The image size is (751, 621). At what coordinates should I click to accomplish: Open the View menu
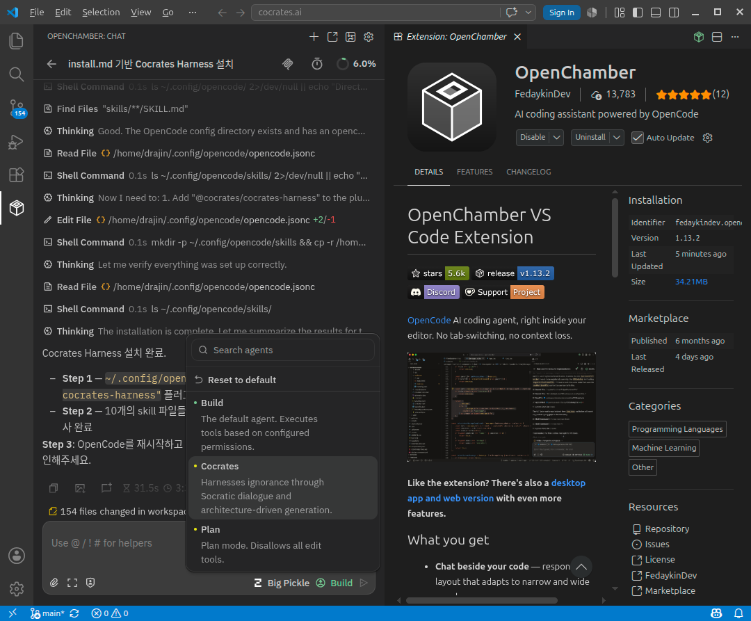[140, 13]
